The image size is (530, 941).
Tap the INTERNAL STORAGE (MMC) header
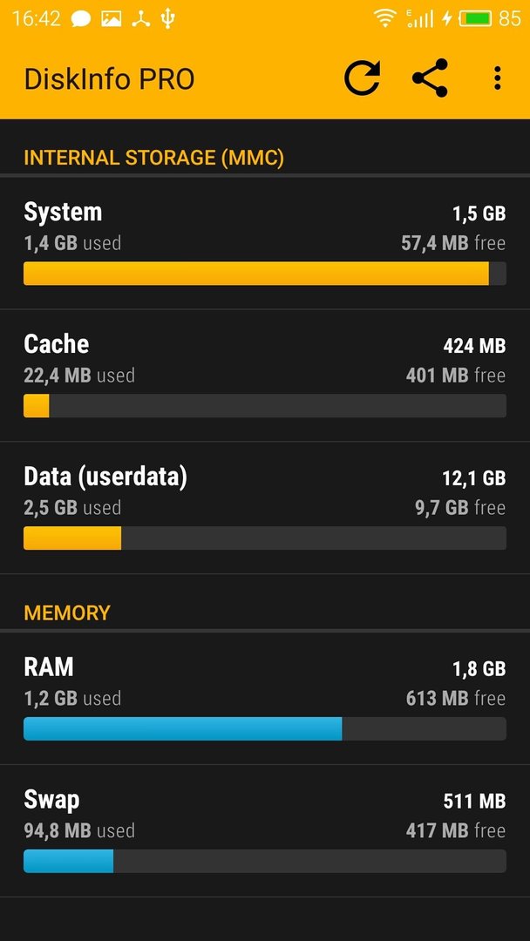[x=153, y=158]
